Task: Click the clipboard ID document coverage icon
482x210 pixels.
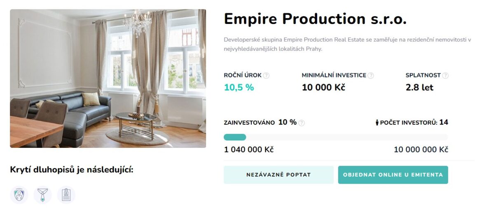Action: tap(66, 195)
